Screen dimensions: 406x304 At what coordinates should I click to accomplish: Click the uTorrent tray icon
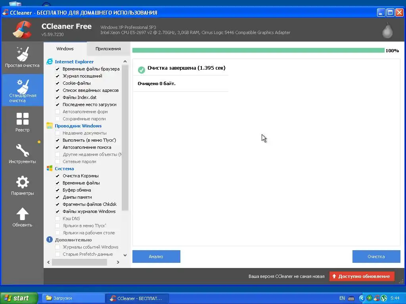(x=384, y=298)
